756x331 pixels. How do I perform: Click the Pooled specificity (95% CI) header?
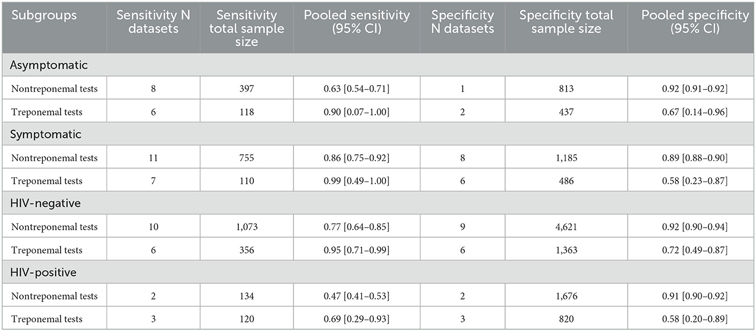pos(695,22)
